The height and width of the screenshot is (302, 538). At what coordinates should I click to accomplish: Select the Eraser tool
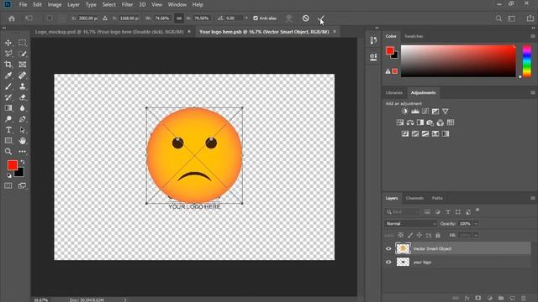point(23,97)
